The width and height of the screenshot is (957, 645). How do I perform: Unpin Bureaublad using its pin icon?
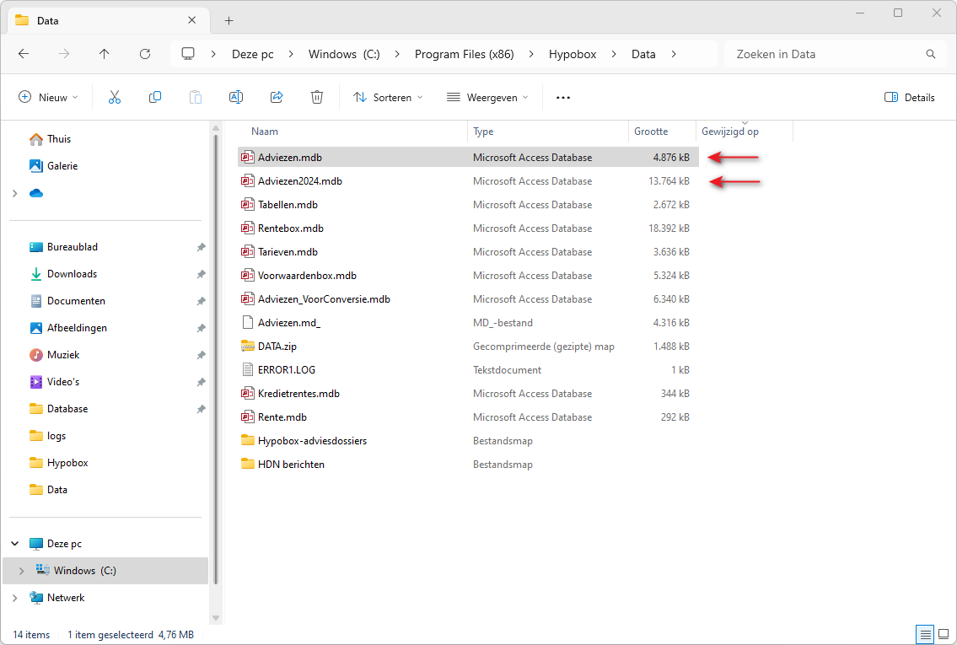(201, 247)
